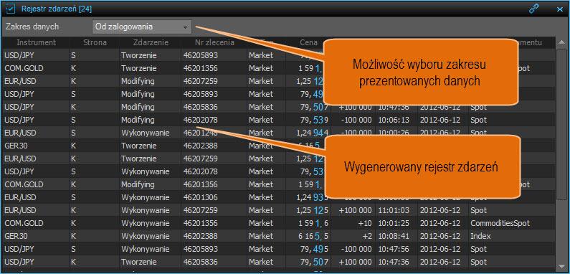Click Wykonywanie in order 46201306 row
The height and width of the screenshot is (274, 570).
146,197
